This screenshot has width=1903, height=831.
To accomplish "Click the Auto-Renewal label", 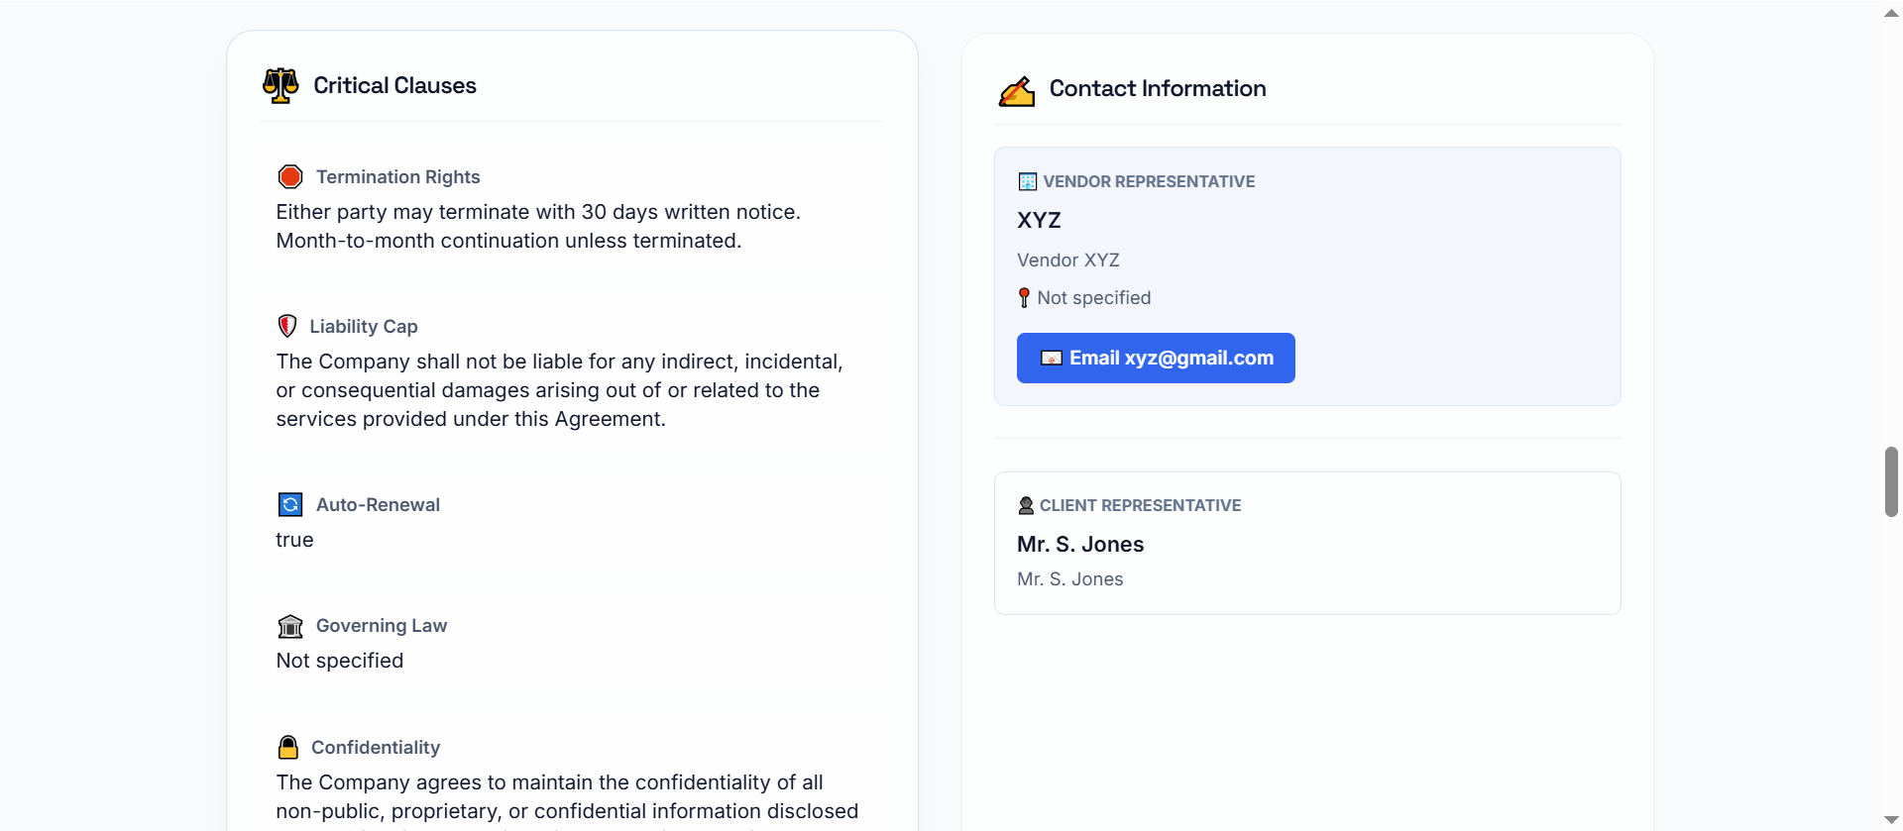I will [378, 504].
